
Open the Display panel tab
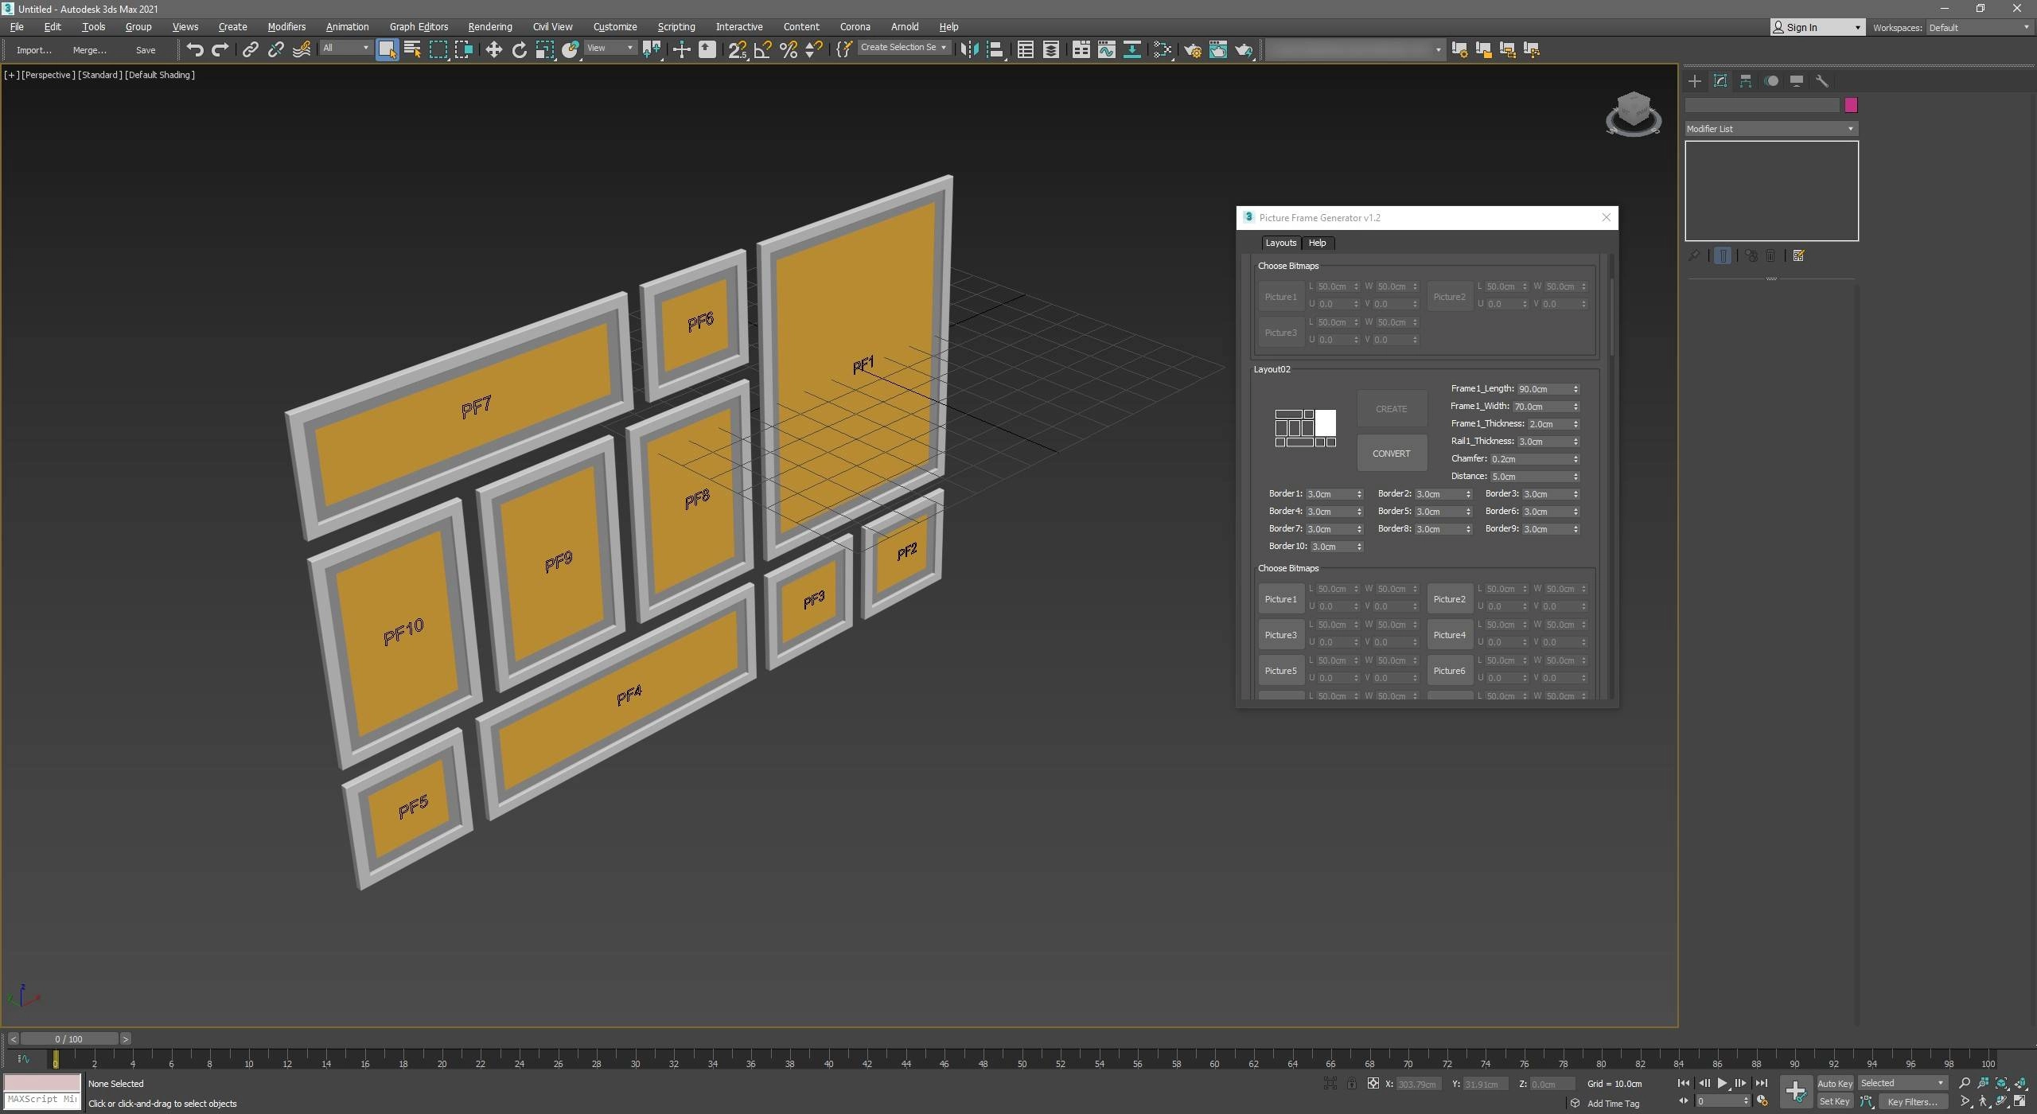1797,81
